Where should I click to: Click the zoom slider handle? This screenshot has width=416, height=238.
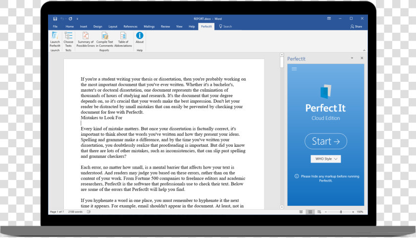(341, 212)
